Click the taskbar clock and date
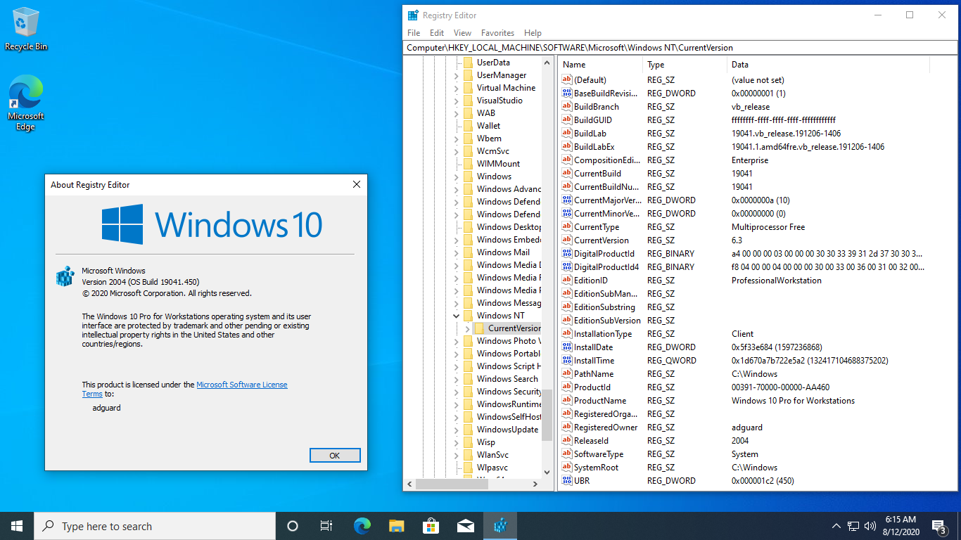Viewport: 961px width, 540px height. pyautogui.click(x=900, y=526)
